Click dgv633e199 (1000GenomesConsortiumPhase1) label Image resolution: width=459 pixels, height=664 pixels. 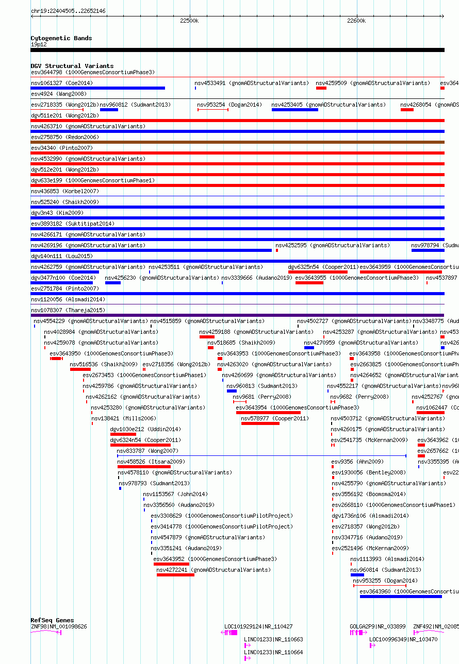pyautogui.click(x=93, y=180)
